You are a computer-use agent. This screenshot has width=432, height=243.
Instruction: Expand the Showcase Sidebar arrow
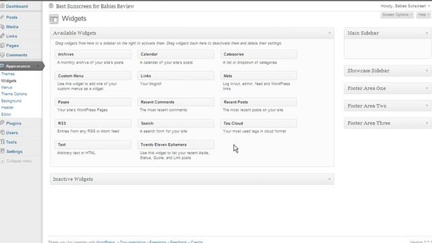coord(427,71)
